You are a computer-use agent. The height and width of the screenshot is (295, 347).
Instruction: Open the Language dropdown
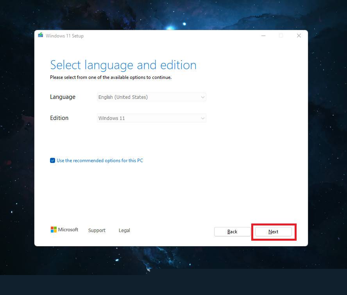[x=152, y=97]
